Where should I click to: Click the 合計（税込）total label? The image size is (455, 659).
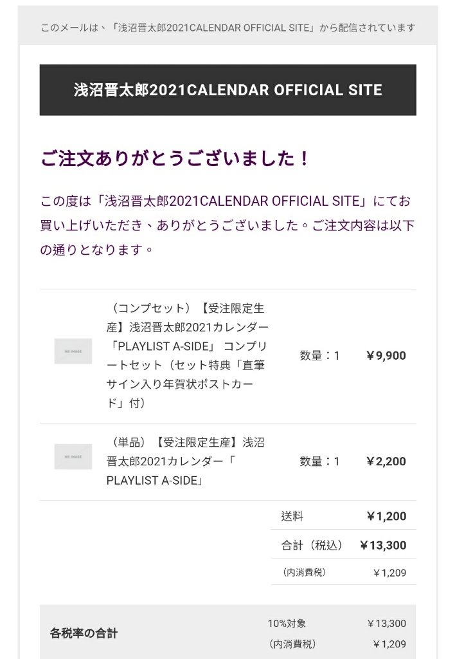tap(312, 545)
